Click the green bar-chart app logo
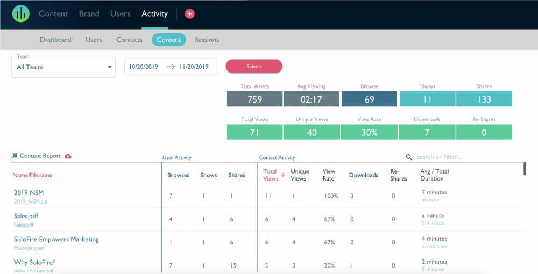 [x=21, y=14]
